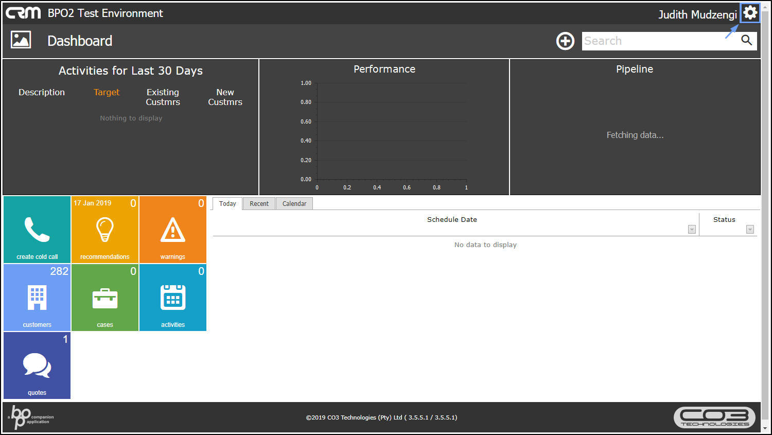Switch to the Recent tab

259,204
